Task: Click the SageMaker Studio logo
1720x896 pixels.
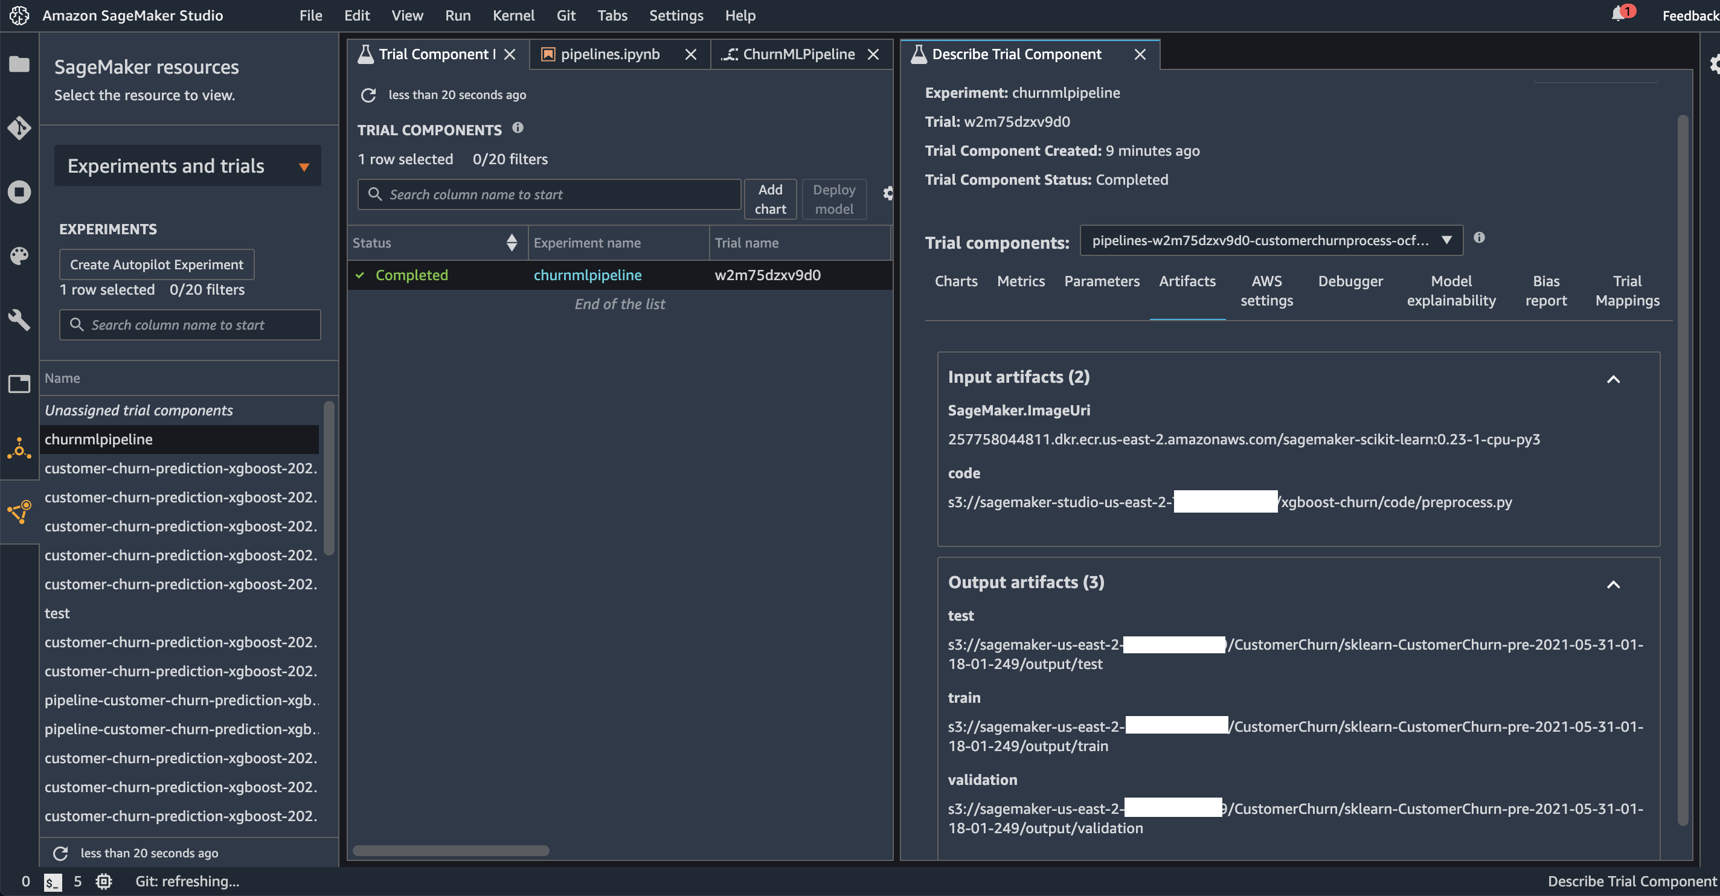Action: 19,15
